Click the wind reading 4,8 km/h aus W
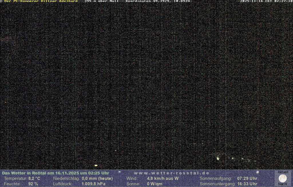 click(163, 178)
